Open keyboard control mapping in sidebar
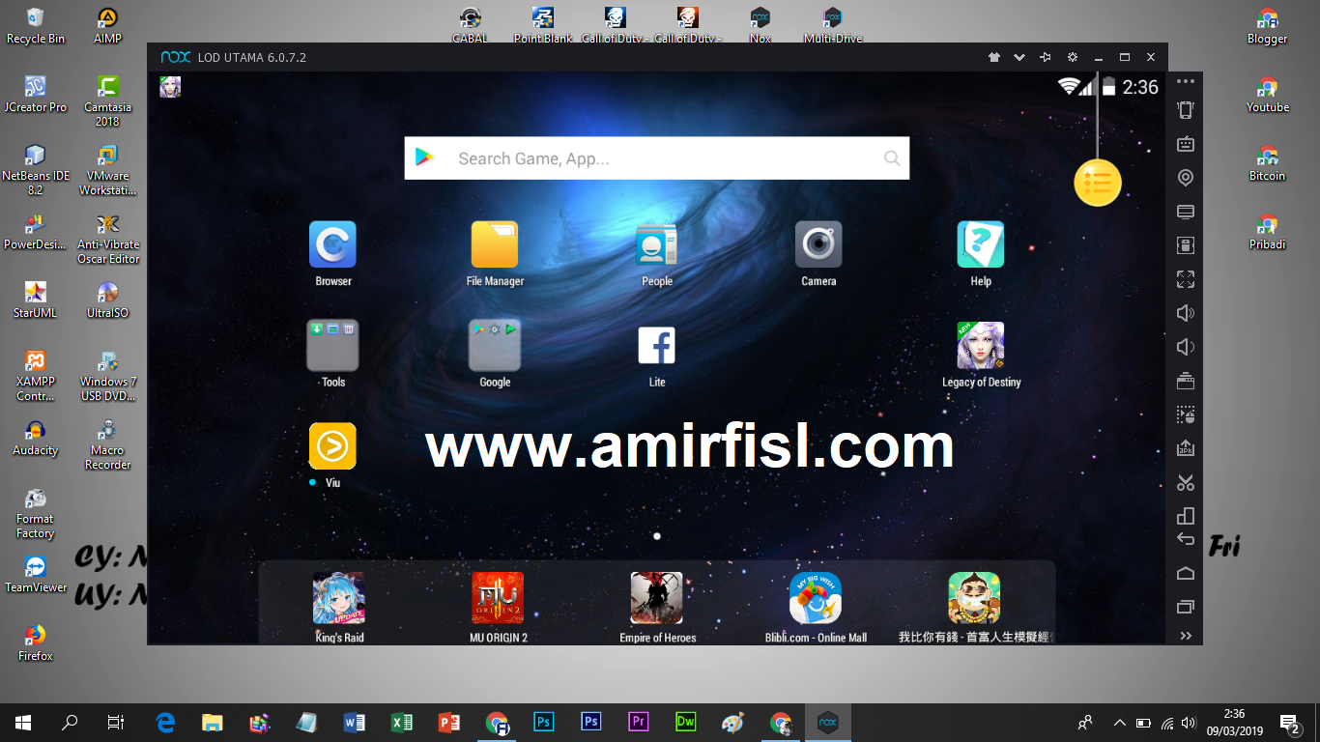 tap(1186, 144)
